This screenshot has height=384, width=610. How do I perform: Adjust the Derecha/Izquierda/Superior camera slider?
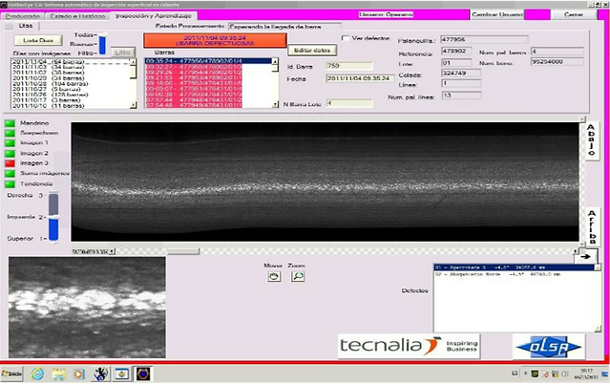pos(53,217)
